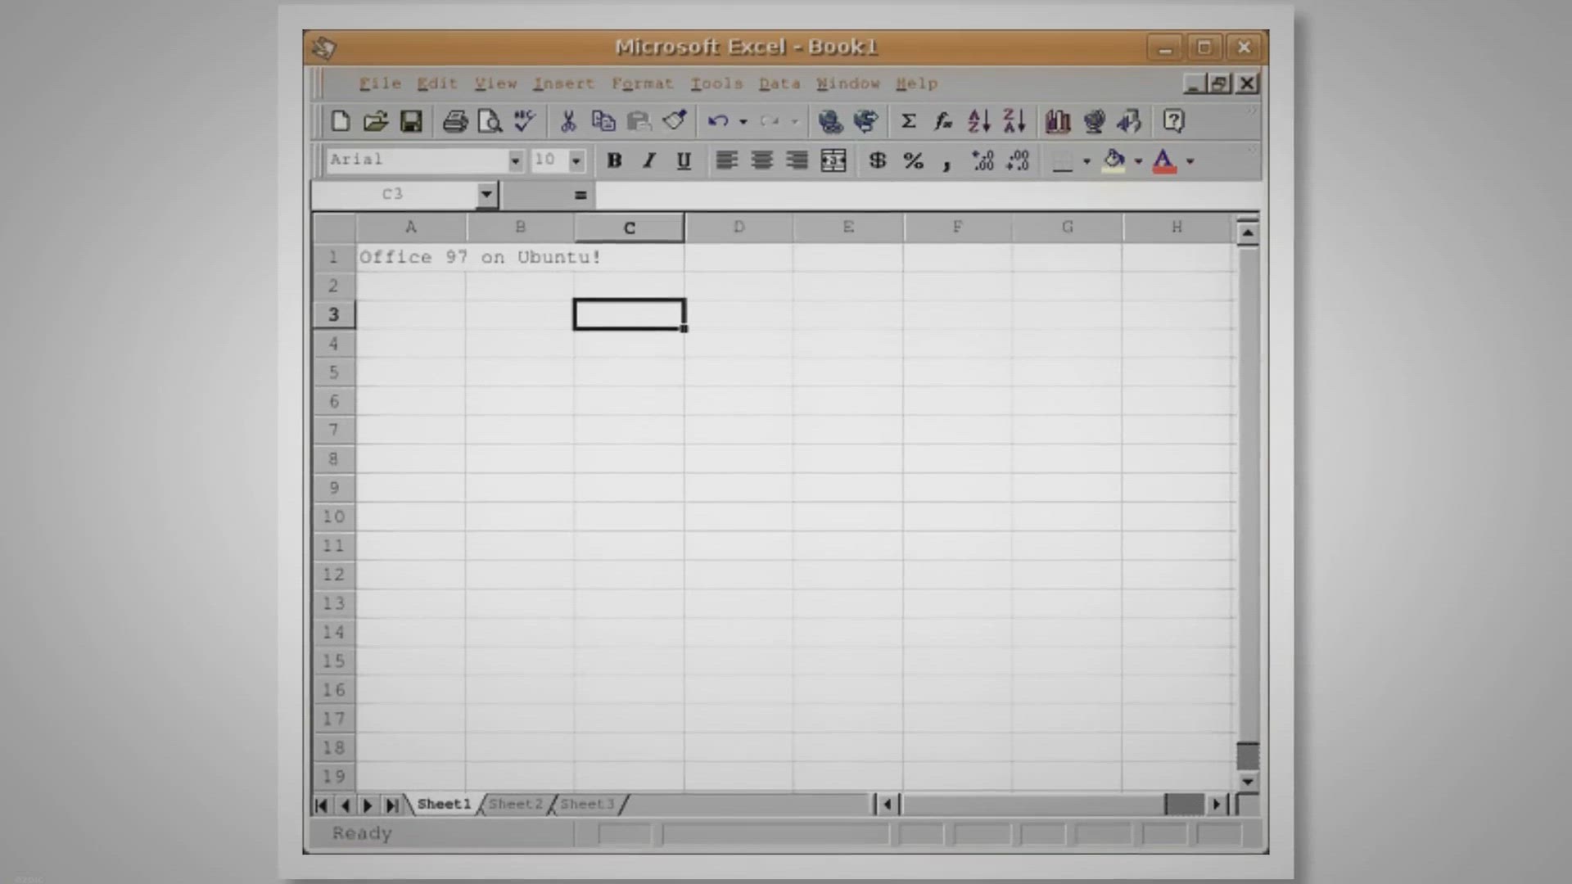Toggle Underline formatting
This screenshot has width=1572, height=884.
point(684,160)
